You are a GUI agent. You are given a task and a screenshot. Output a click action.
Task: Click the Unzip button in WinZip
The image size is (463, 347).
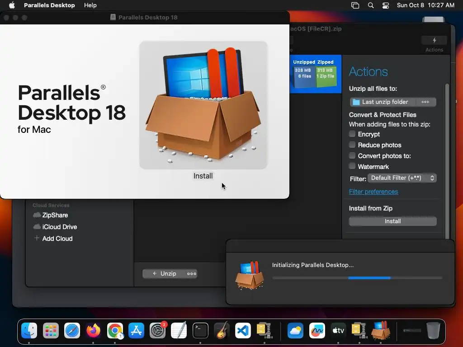[x=164, y=273]
